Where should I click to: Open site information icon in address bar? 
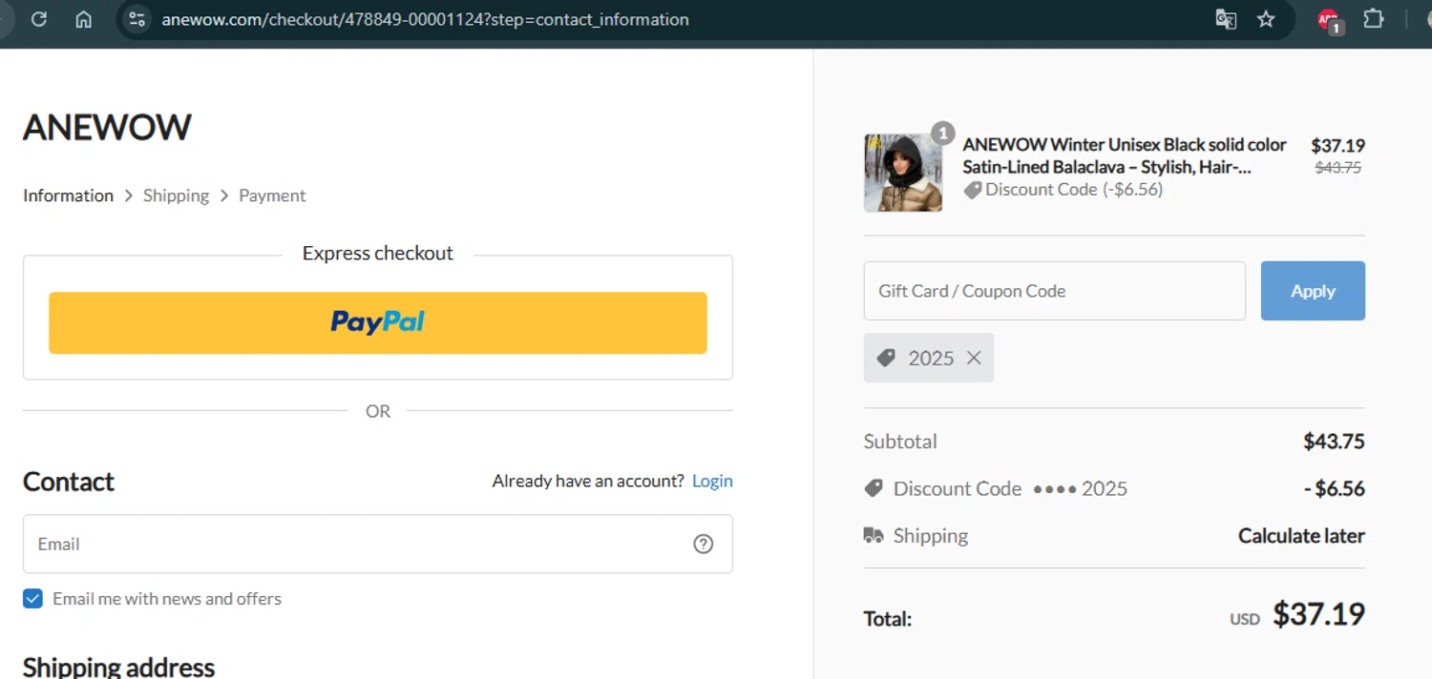pyautogui.click(x=137, y=19)
